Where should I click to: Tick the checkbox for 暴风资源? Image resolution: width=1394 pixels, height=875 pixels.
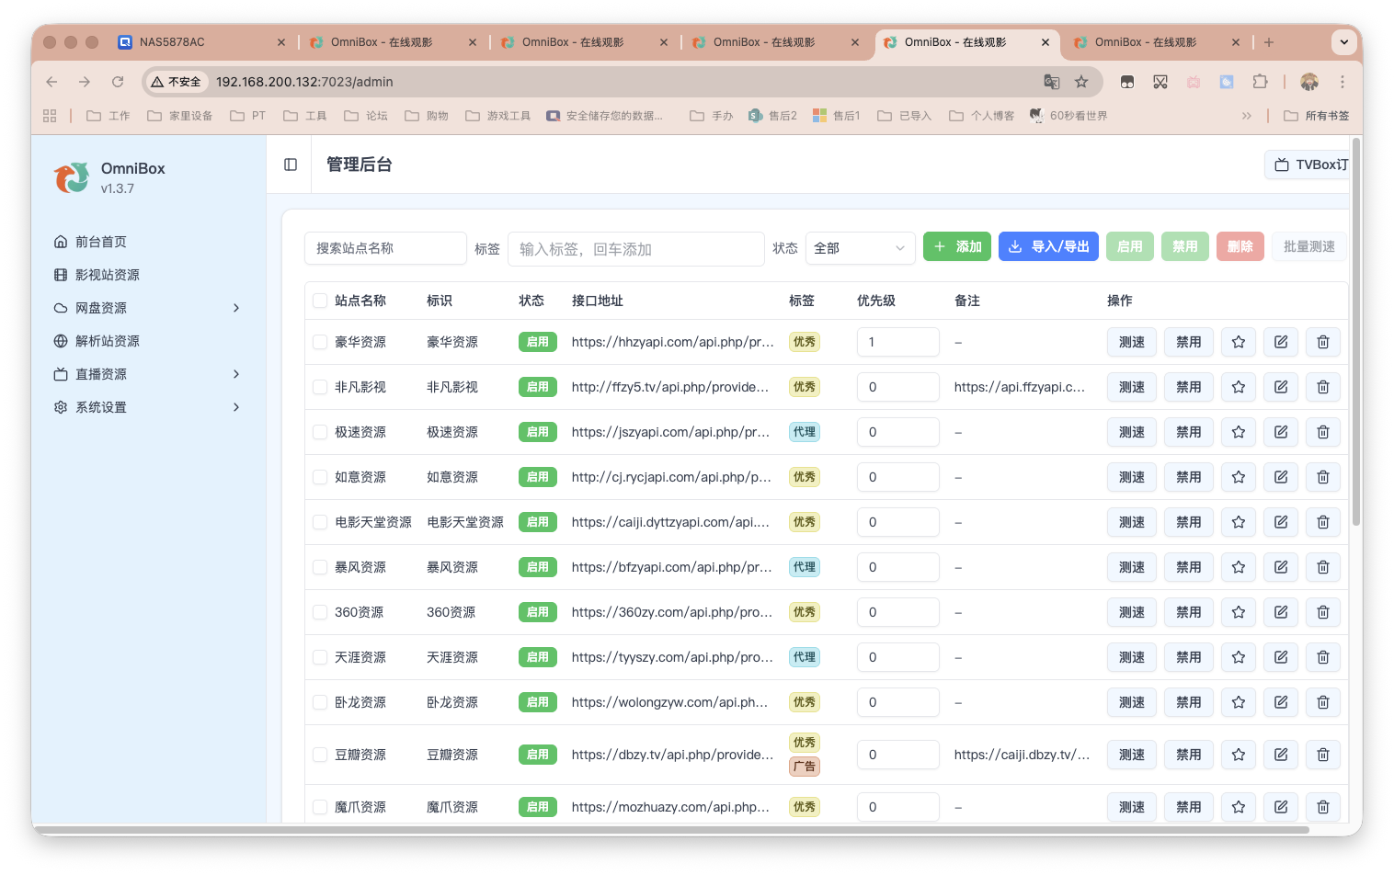coord(319,566)
